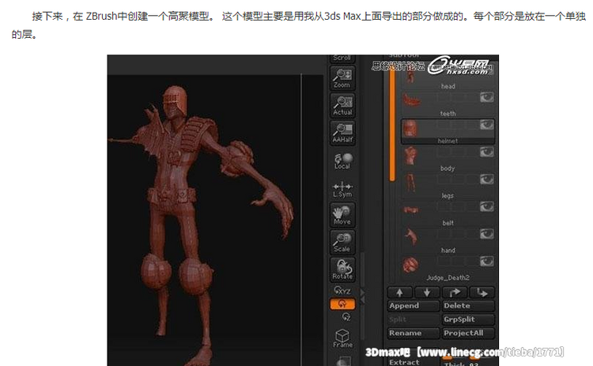This screenshot has height=366, width=593.
Task: Toggle visibility of body subtool
Action: (487, 152)
